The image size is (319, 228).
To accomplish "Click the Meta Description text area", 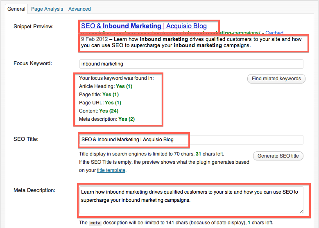I will (x=191, y=200).
